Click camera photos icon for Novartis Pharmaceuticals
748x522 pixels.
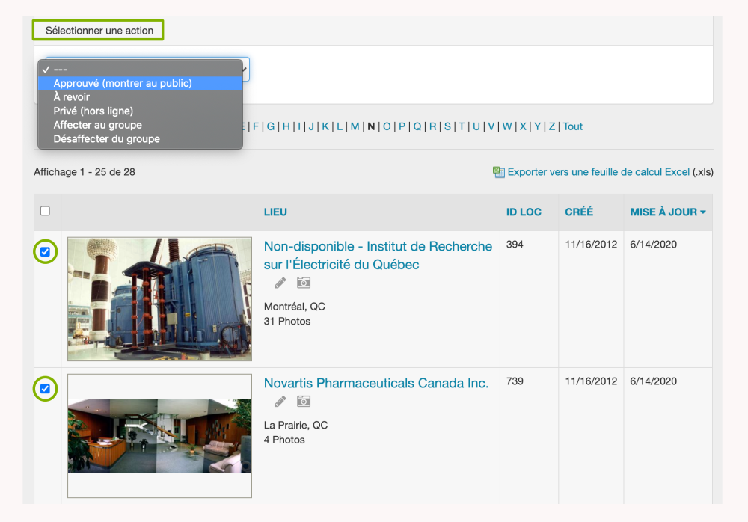[303, 402]
